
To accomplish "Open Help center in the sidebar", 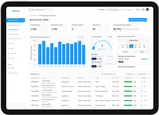I will coord(12,73).
